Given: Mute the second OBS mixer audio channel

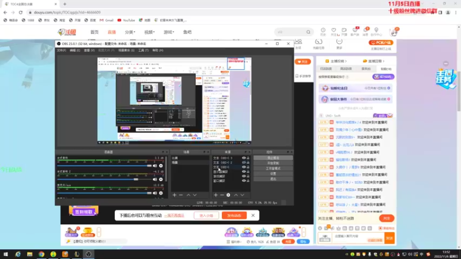Looking at the screenshot, I should [154, 180].
